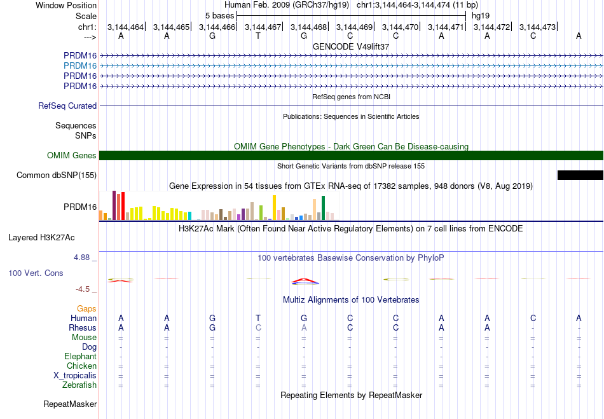The image size is (604, 419).
Task: Click the RefSeq genes from NCBI title
Action: 352,97
